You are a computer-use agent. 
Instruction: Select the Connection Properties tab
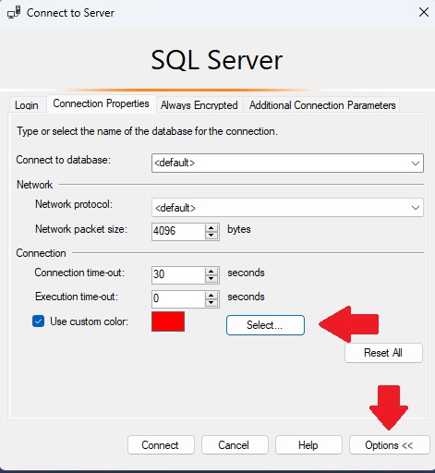point(101,103)
